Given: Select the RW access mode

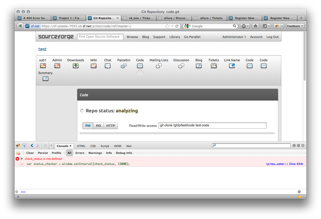Looking at the screenshot, I should [88, 126].
